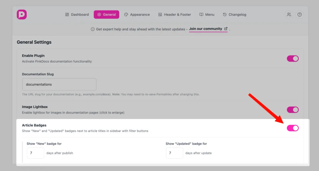
Task: Click the "Updated" badge days input
Action: [x=174, y=153]
